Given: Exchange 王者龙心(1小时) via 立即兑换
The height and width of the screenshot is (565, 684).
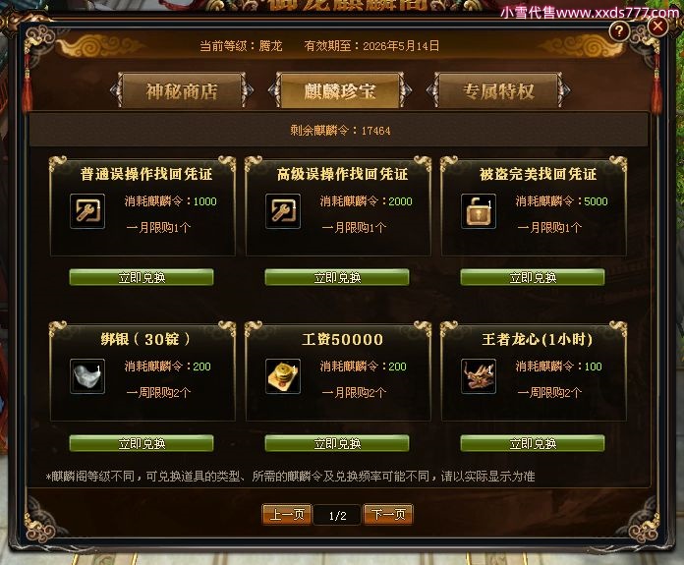Looking at the screenshot, I should point(533,443).
